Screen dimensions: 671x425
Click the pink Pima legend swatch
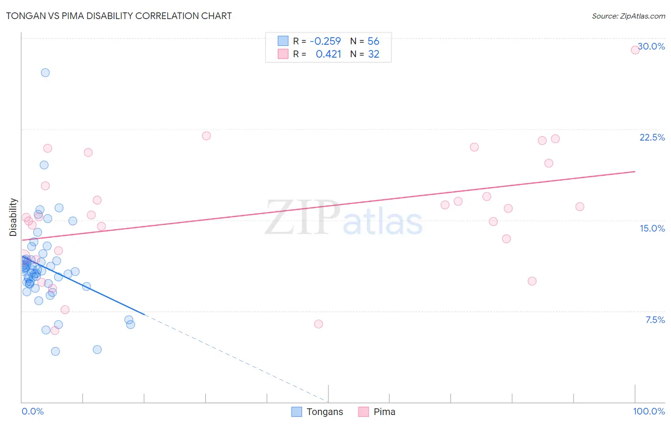pos(364,412)
